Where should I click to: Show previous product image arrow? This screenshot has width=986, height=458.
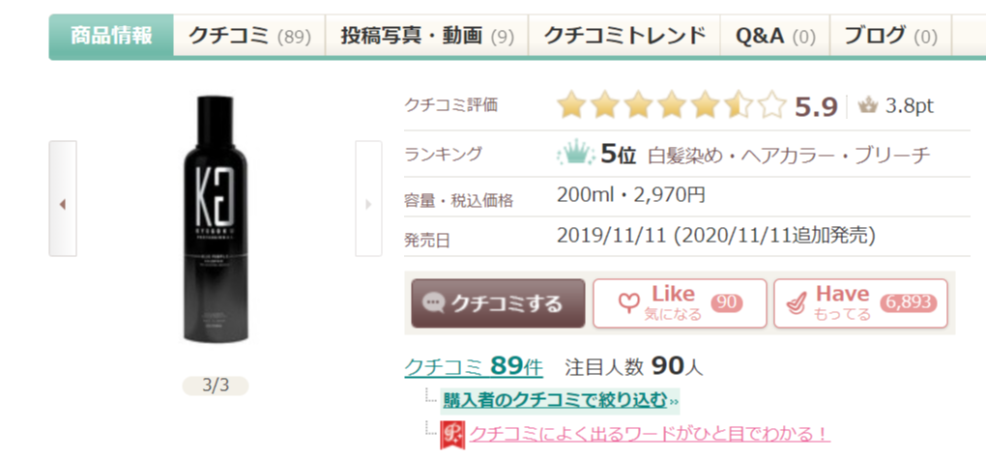click(x=63, y=204)
